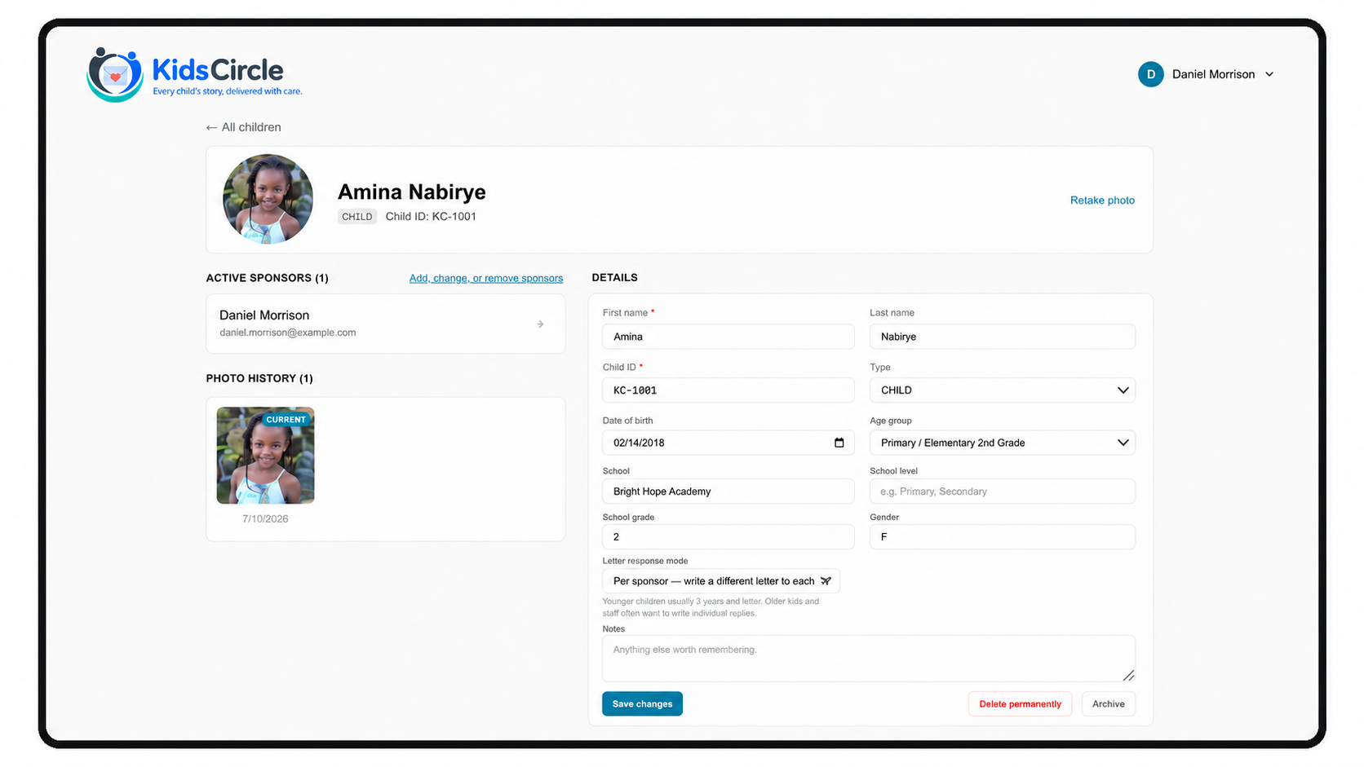Click the CURRENT badge on photo
1364x767 pixels.
pos(286,420)
